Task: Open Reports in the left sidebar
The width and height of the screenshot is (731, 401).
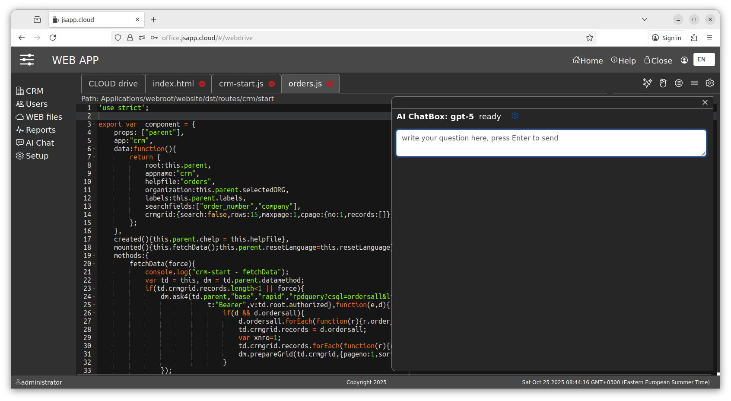Action: click(40, 130)
